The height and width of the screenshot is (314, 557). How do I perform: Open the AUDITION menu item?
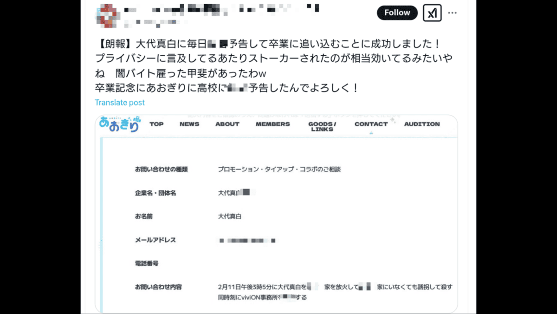tap(422, 124)
